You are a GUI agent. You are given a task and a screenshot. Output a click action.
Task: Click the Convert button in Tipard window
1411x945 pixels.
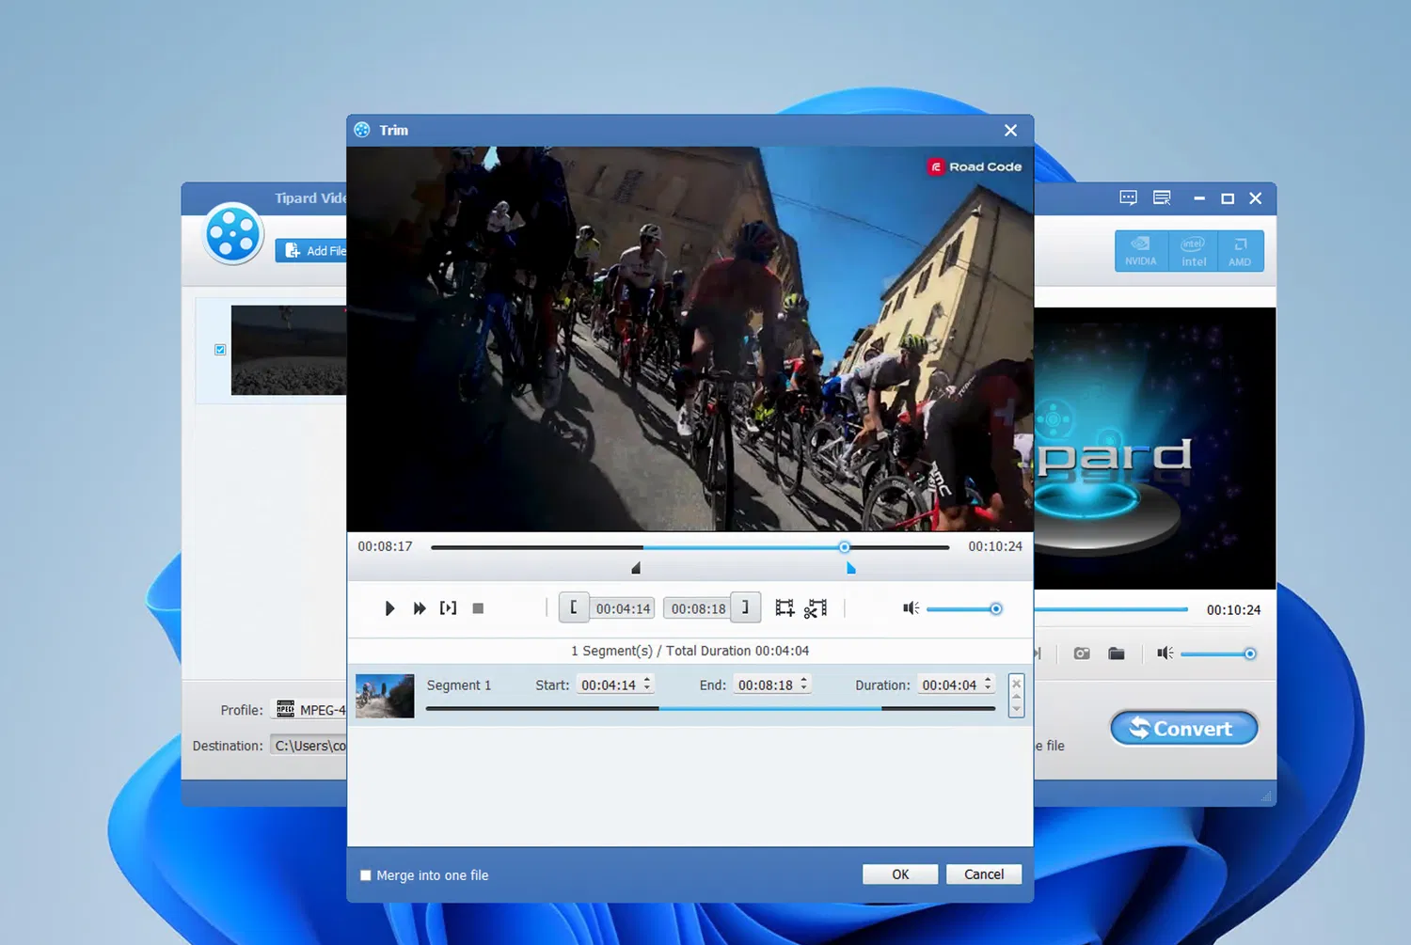1184,729
